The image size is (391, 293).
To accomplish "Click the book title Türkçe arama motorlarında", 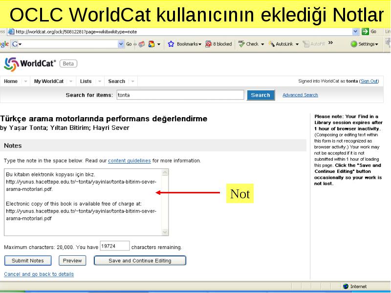I will (x=104, y=119).
